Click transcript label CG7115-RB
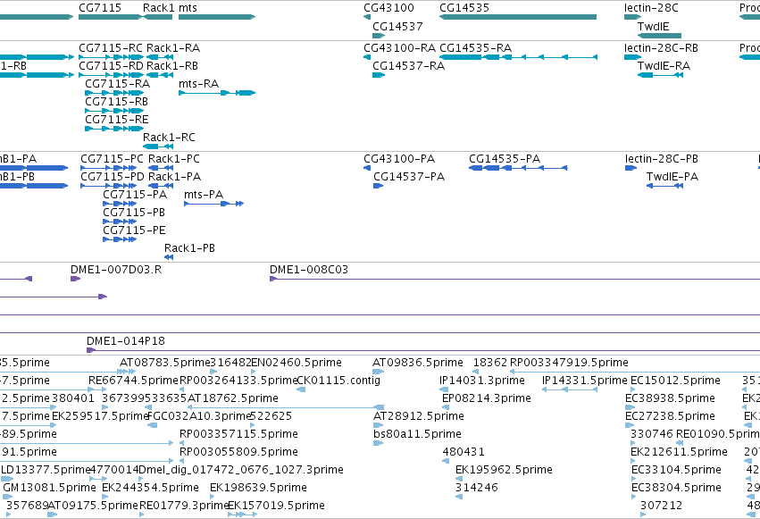This screenshot has height=519, width=760. point(117,102)
